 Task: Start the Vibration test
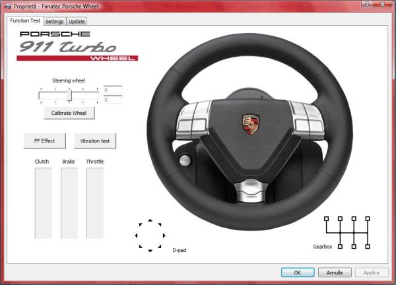(x=95, y=141)
